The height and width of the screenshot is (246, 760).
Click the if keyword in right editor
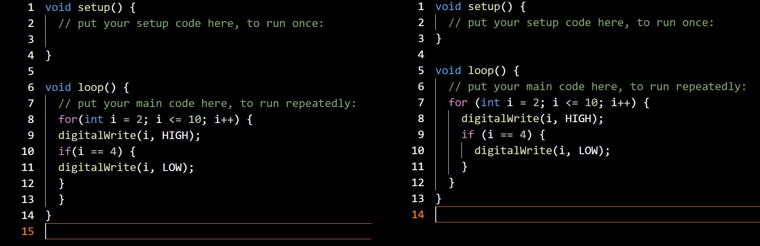tap(467, 134)
